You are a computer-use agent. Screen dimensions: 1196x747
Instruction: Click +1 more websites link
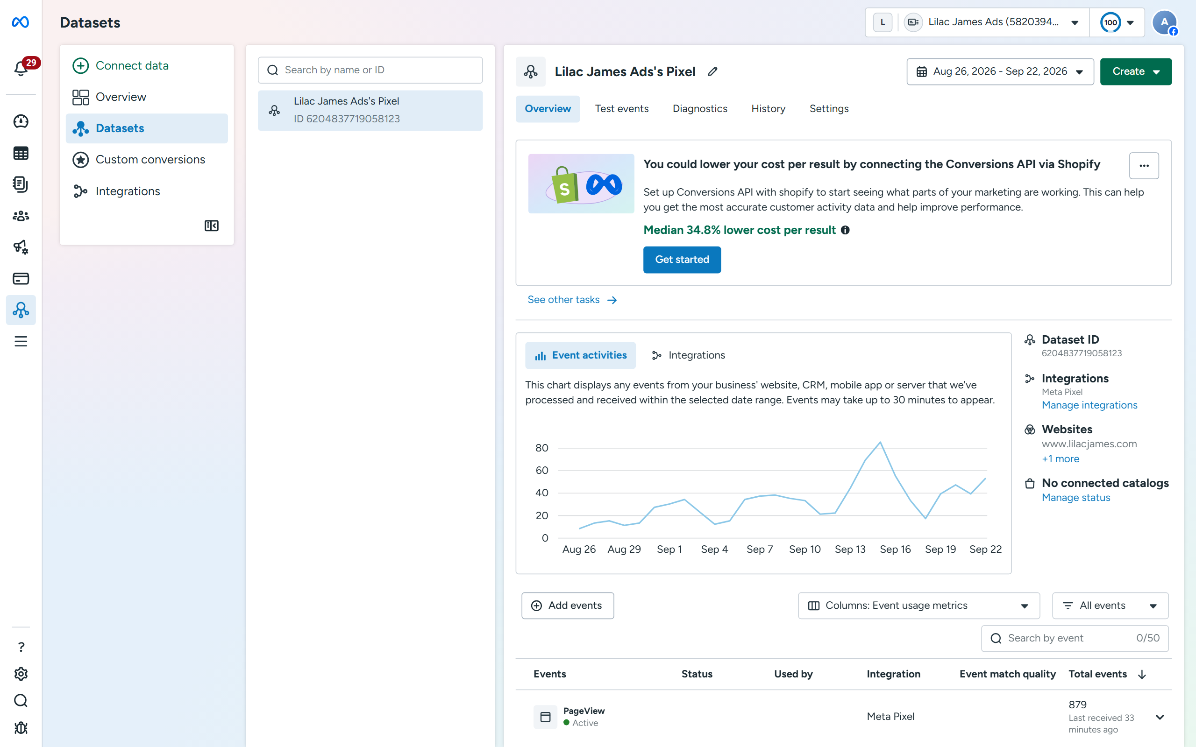coord(1060,459)
